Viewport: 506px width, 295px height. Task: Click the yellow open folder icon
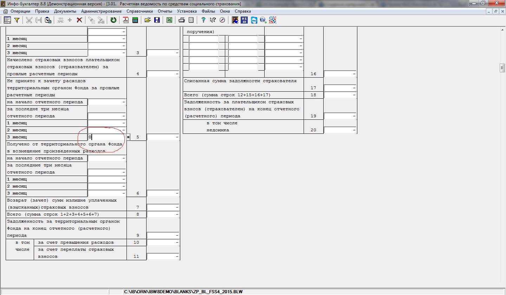[148, 20]
